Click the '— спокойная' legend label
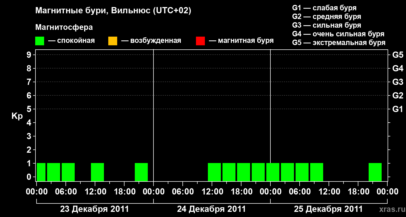Image resolution: width=406 pixels, height=217 pixels. pos(71,41)
